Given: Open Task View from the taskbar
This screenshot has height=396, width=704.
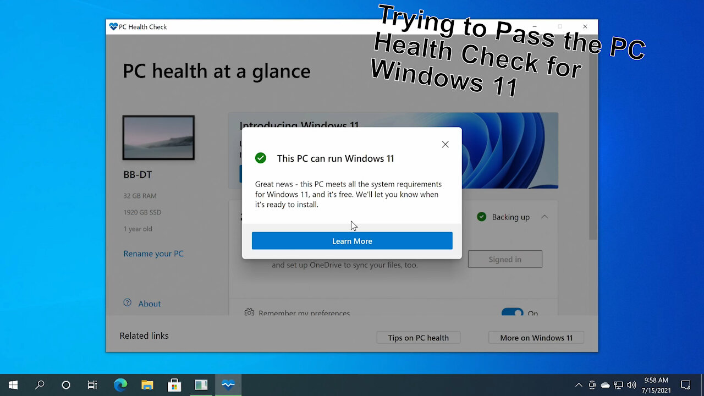Looking at the screenshot, I should click(x=92, y=385).
